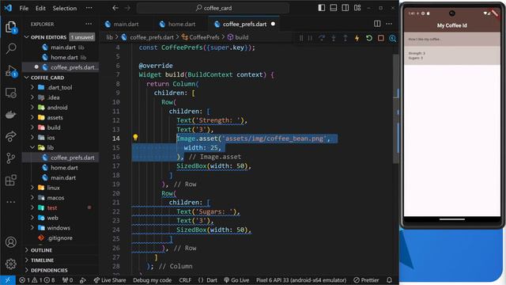Image resolution: width=506 pixels, height=285 pixels.
Task: Click the green debug Restart icon
Action: (x=369, y=38)
